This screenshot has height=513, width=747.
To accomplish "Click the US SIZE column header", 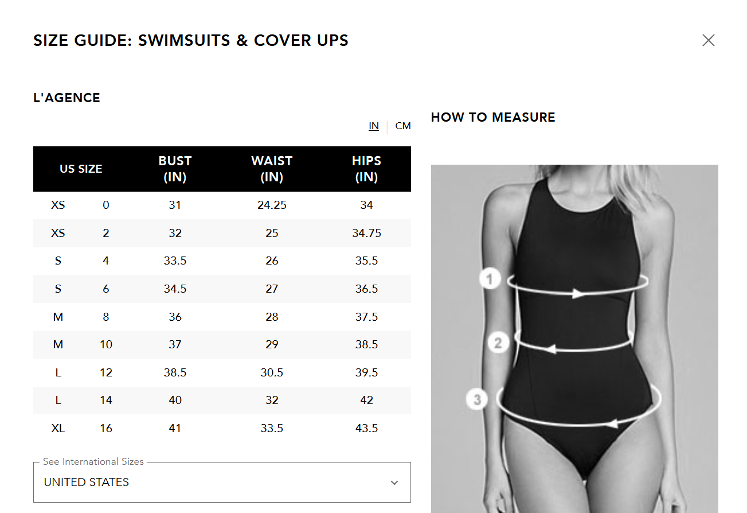I will click(81, 169).
